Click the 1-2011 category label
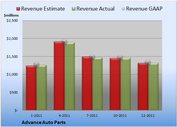Viewport: 177px width, 127px height. [36, 116]
